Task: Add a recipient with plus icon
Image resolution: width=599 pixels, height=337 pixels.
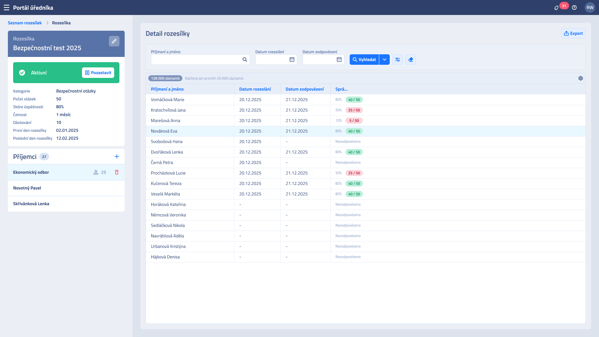Action: 117,157
